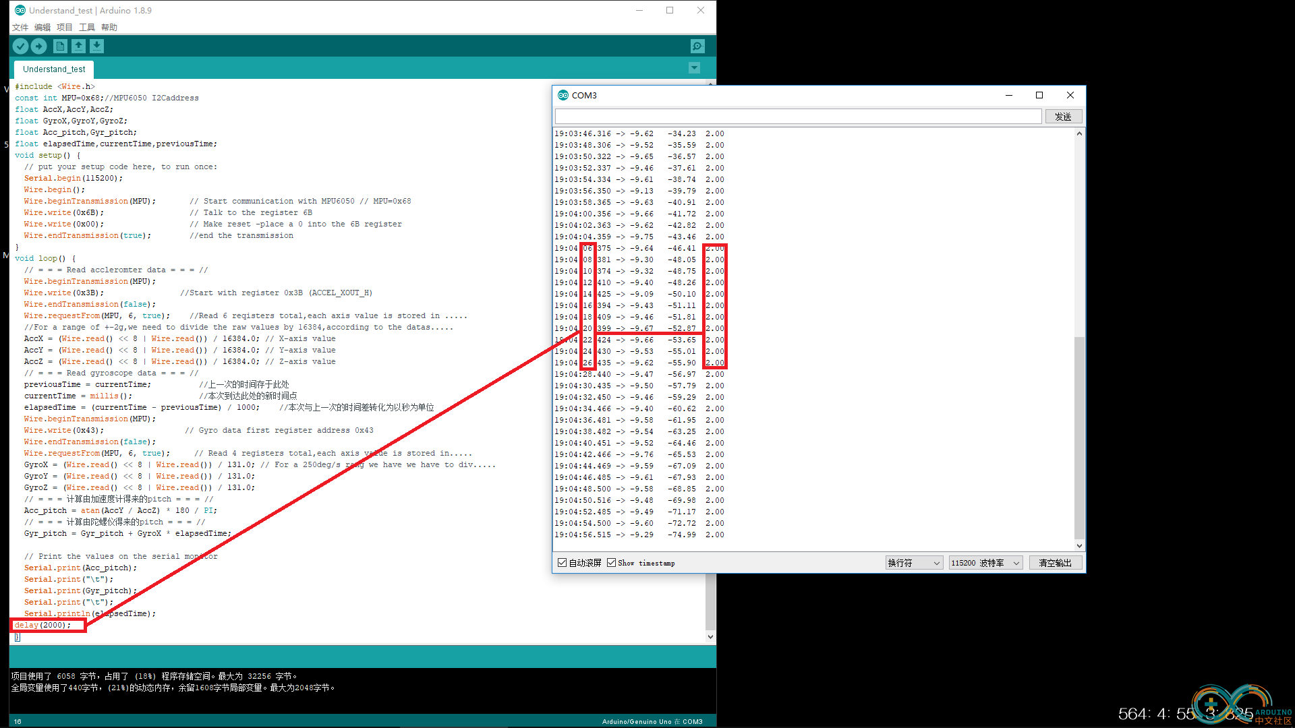This screenshot has height=728, width=1295.
Task: Click the #include <Wire.h> line
Action: 55,86
